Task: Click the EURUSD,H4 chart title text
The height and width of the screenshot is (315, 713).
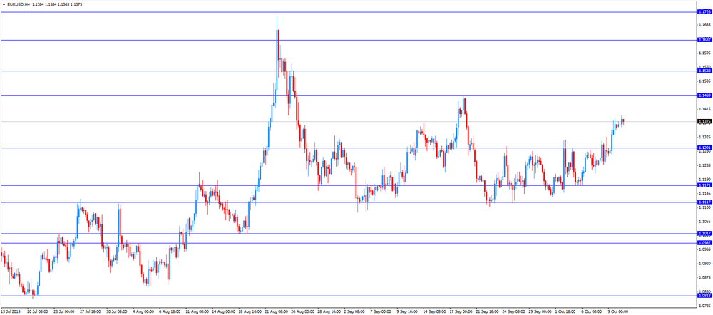Action: click(x=19, y=4)
